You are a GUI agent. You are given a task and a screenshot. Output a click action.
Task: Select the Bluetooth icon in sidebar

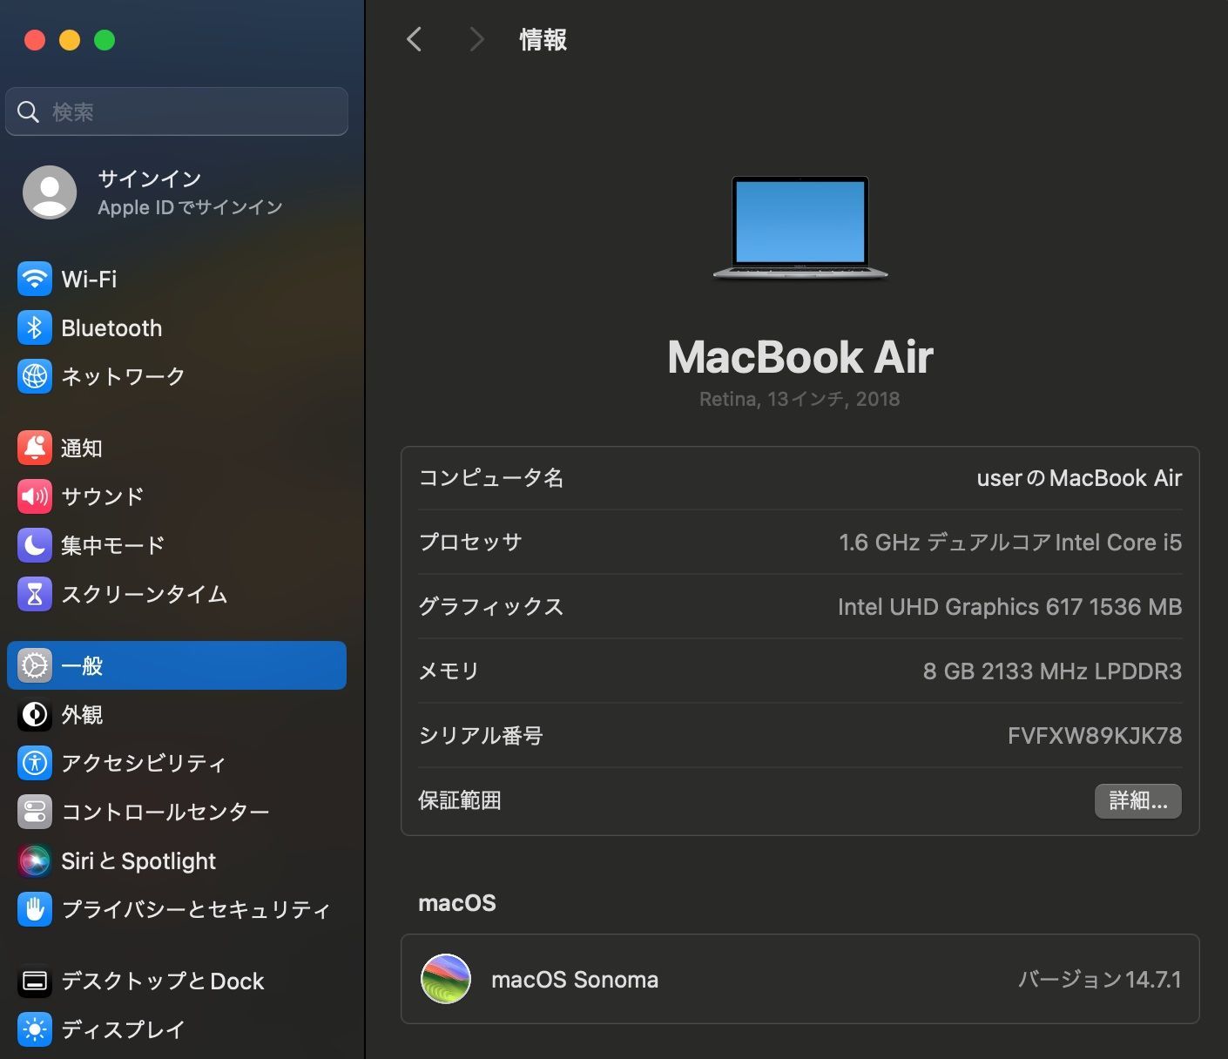[x=35, y=328]
